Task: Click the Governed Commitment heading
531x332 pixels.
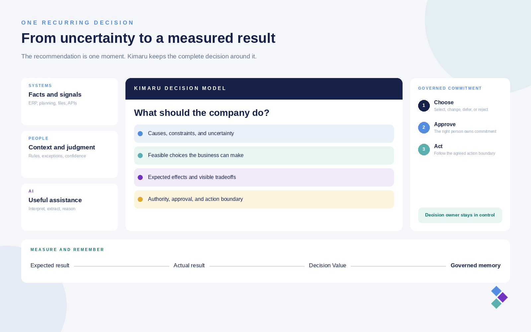Action: (x=450, y=88)
